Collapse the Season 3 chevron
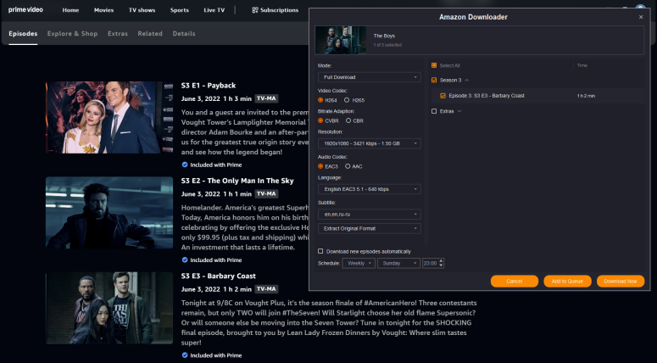 coord(467,81)
